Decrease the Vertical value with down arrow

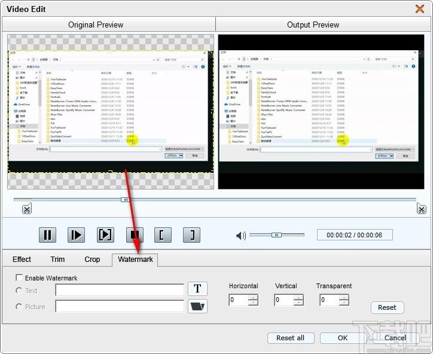[298, 303]
